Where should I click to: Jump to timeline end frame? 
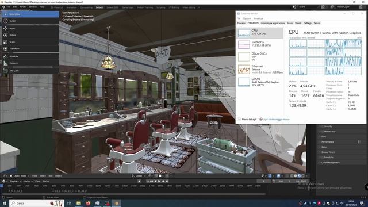[x=167, y=181]
